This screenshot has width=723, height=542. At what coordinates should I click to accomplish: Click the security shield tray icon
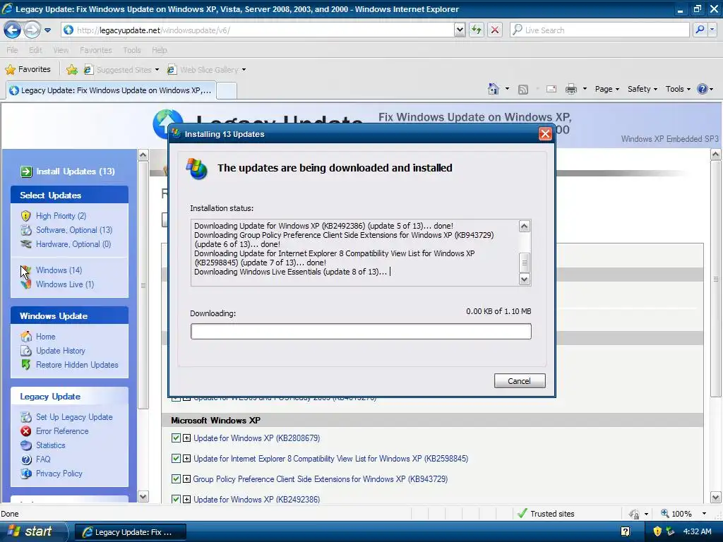657,531
